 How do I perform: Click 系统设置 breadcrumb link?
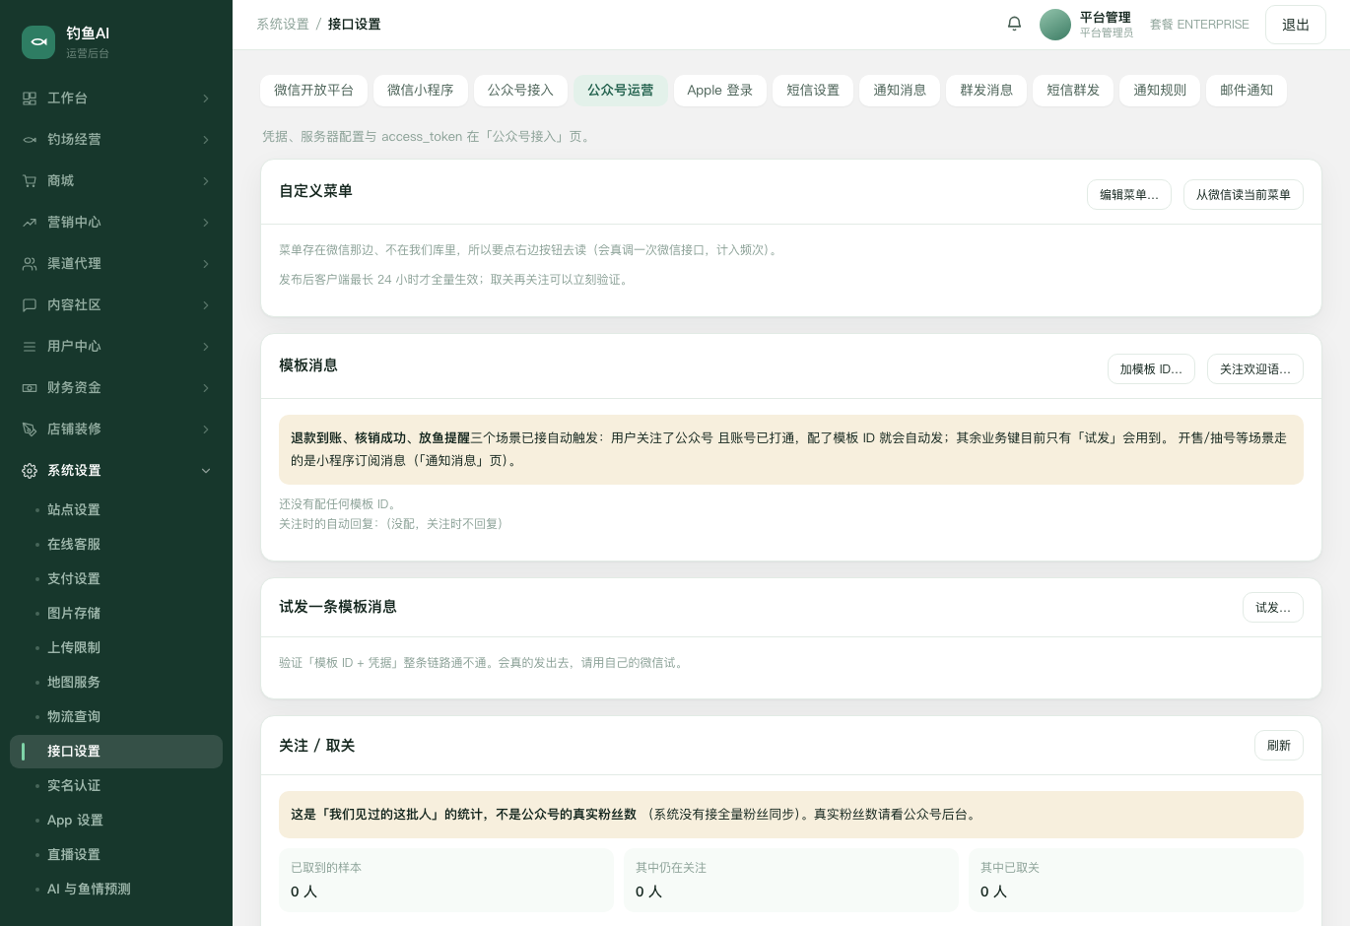(x=283, y=25)
